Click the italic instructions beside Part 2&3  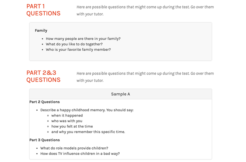click(x=145, y=73)
